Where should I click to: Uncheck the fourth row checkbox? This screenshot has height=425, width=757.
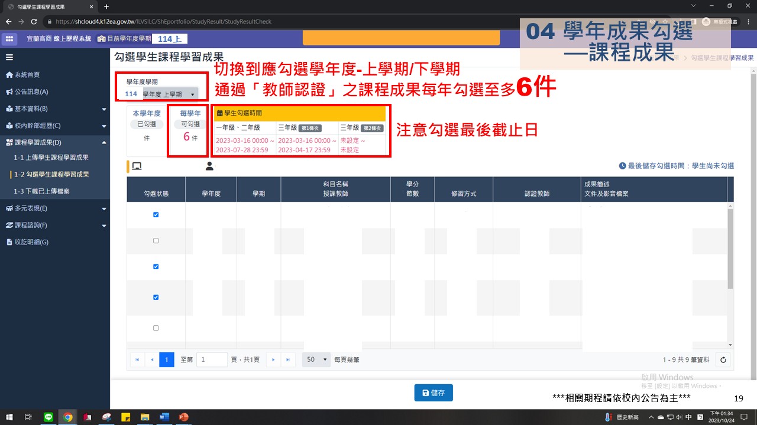(x=156, y=297)
